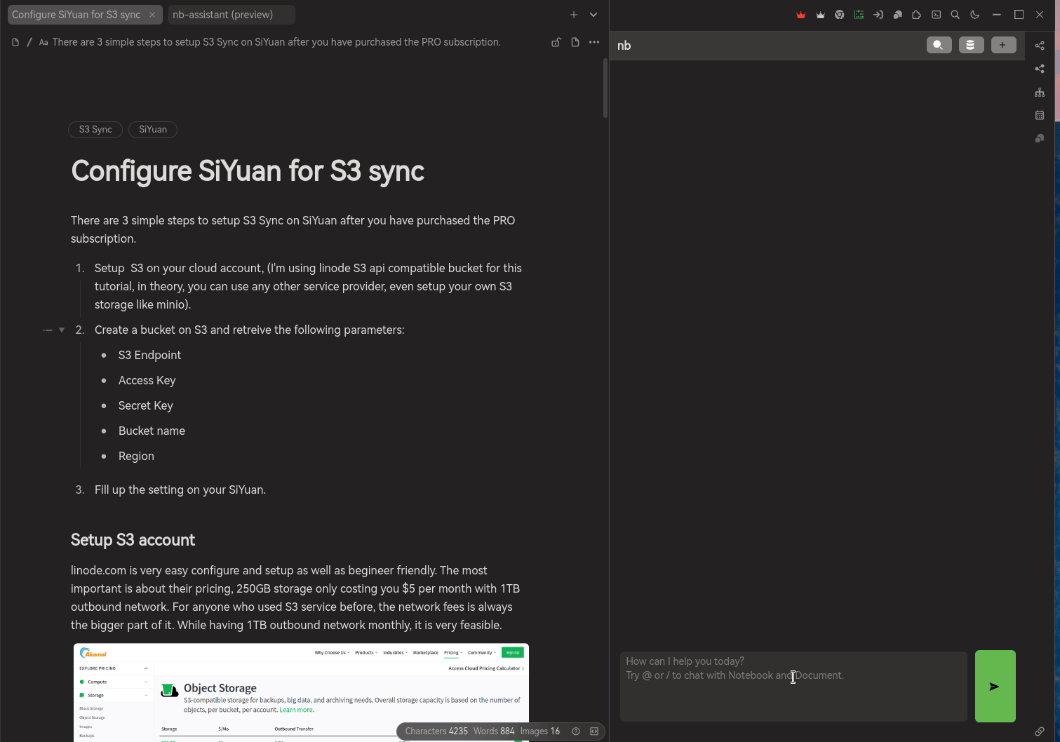1060x742 pixels.
Task: Click the list view icon in the nb panel
Action: pos(971,44)
